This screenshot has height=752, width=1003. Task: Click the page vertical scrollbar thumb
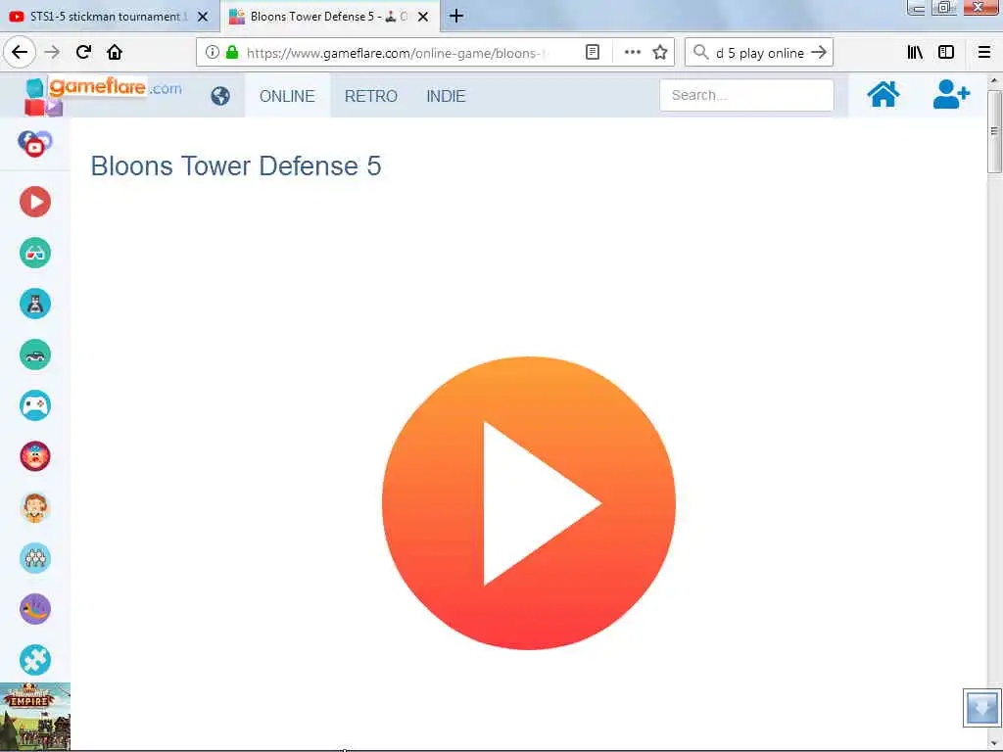tap(994, 131)
